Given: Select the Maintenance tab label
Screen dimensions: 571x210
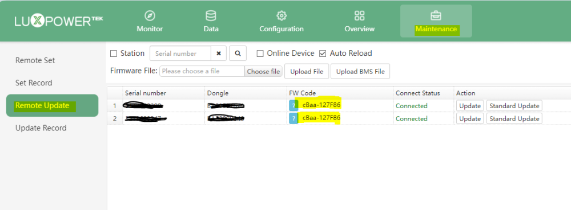Looking at the screenshot, I should [436, 29].
